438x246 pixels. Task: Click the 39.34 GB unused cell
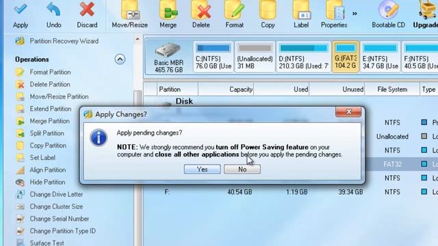coord(350,192)
